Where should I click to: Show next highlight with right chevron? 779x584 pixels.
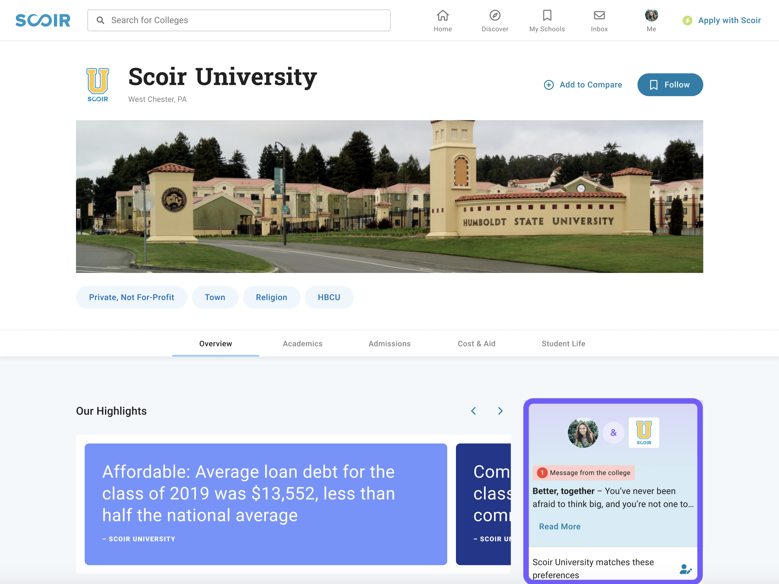pos(500,411)
